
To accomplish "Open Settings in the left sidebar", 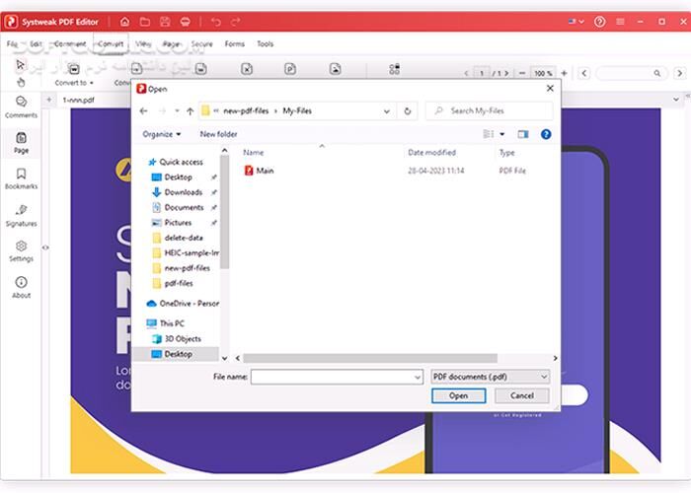I will pos(21,250).
